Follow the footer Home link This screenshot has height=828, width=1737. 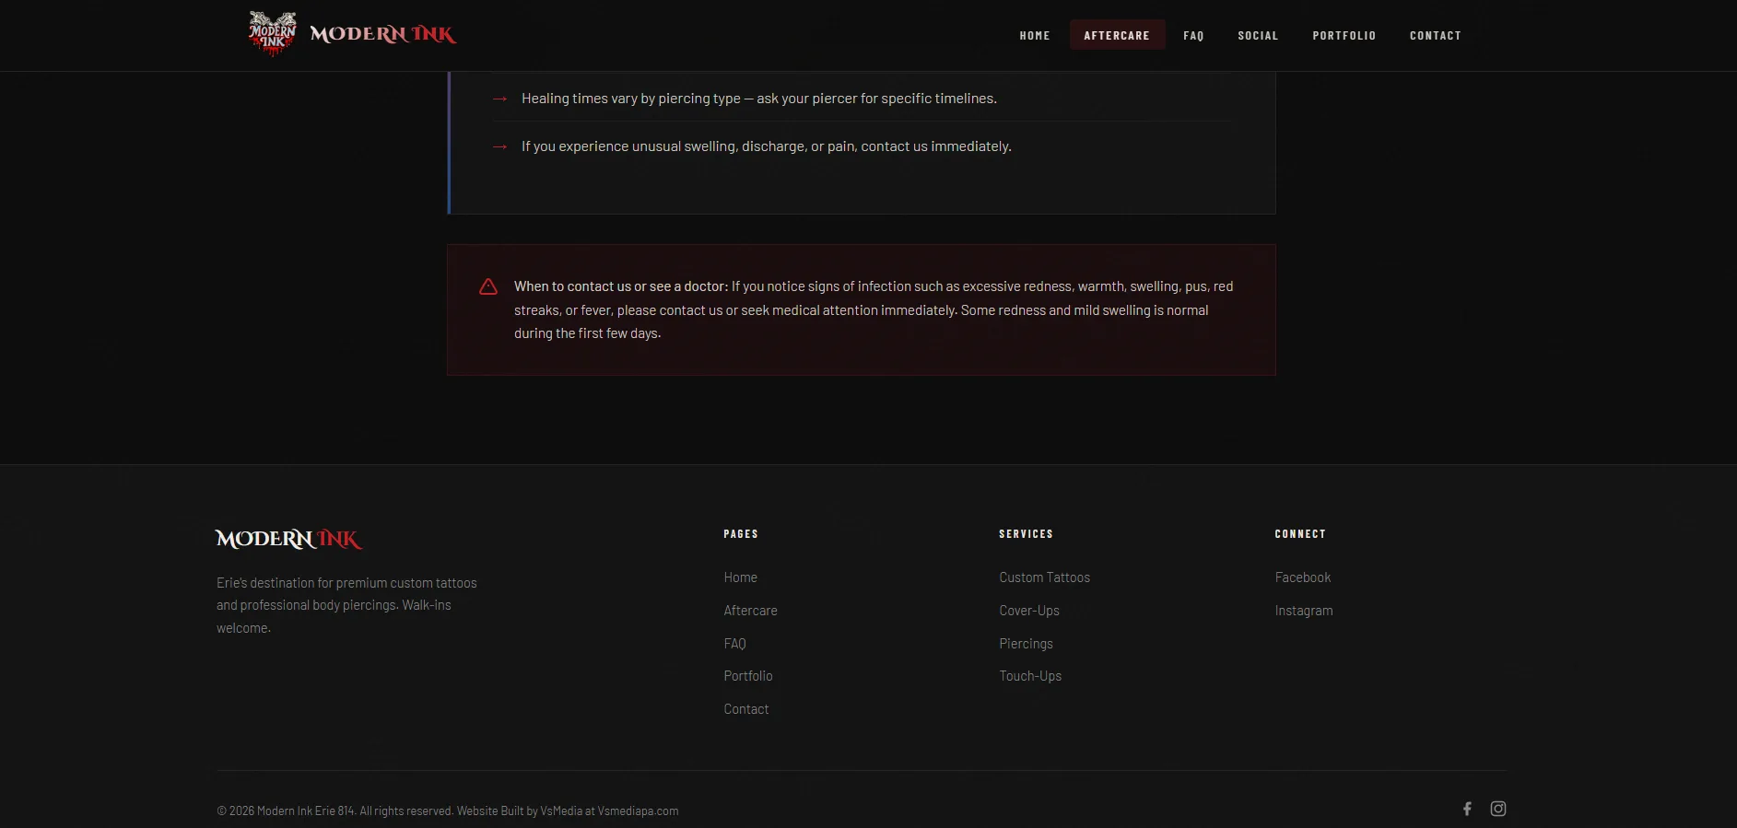click(x=741, y=577)
